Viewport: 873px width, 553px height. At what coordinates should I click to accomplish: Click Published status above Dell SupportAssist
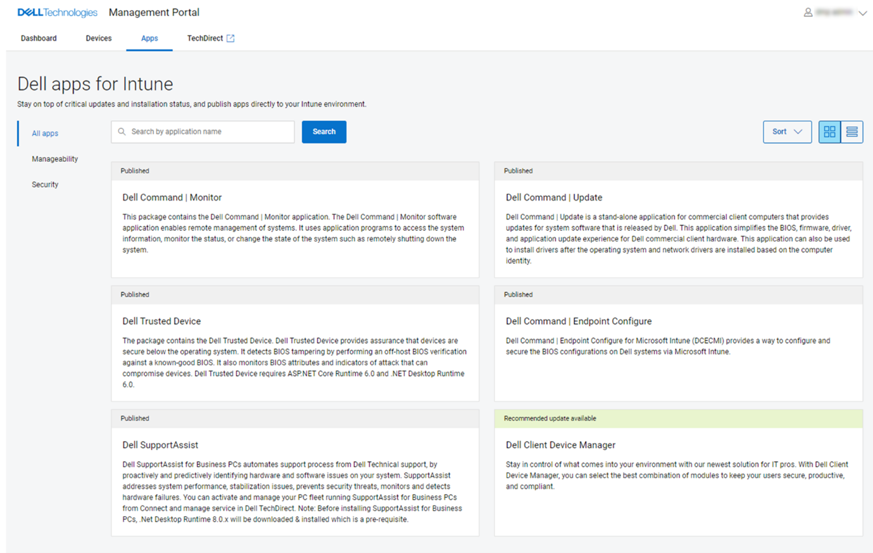(x=135, y=418)
